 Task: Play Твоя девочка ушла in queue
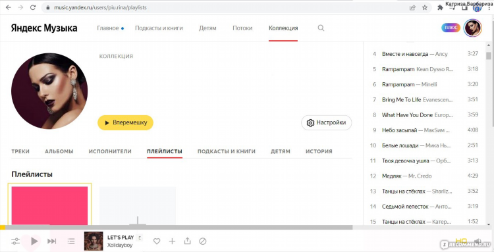coord(424,161)
